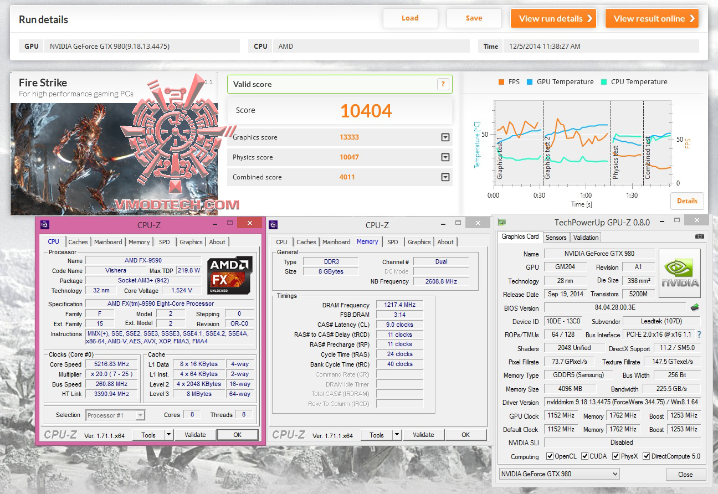
Task: Open the GPU selection dropdown in GPU-Z
Action: point(559,474)
